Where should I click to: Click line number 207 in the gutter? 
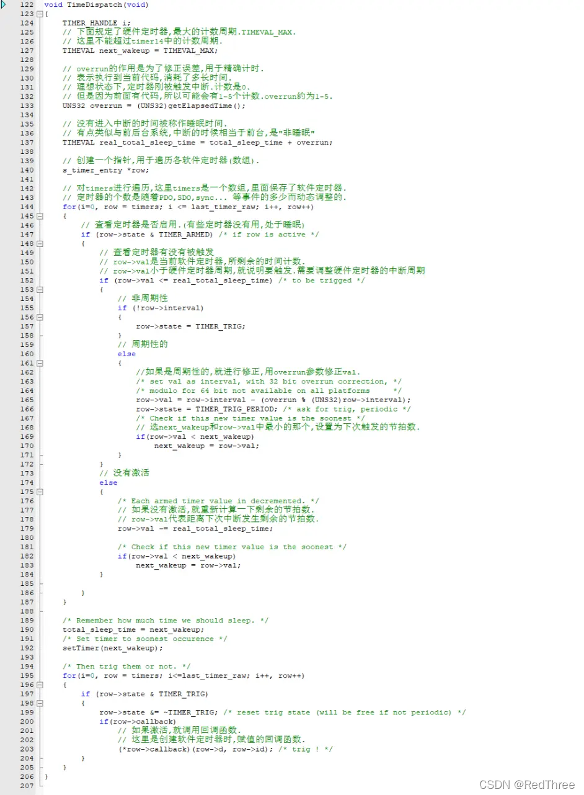pyautogui.click(x=27, y=786)
